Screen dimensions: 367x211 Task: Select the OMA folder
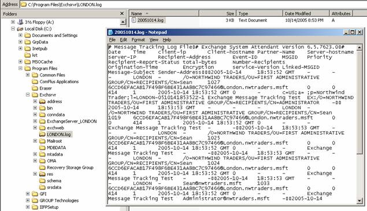pyautogui.click(x=51, y=161)
